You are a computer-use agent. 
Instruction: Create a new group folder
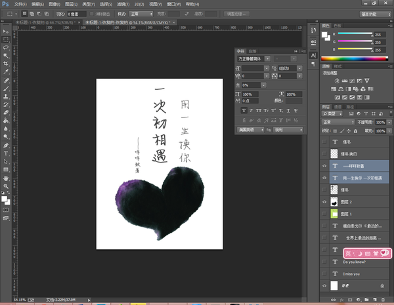pos(366,300)
